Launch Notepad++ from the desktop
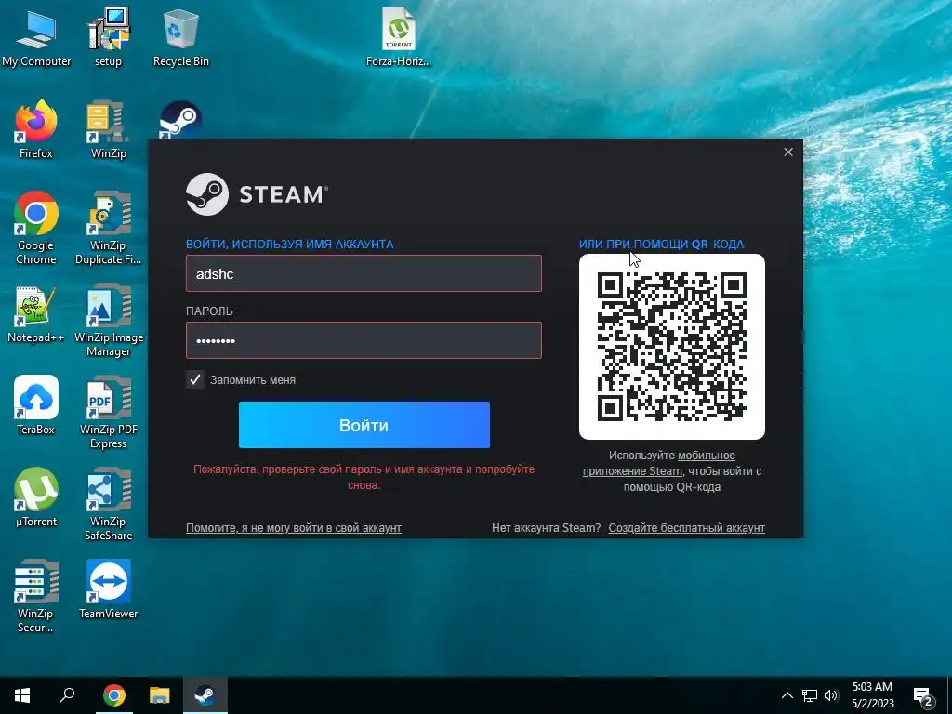The image size is (952, 714). click(x=36, y=314)
